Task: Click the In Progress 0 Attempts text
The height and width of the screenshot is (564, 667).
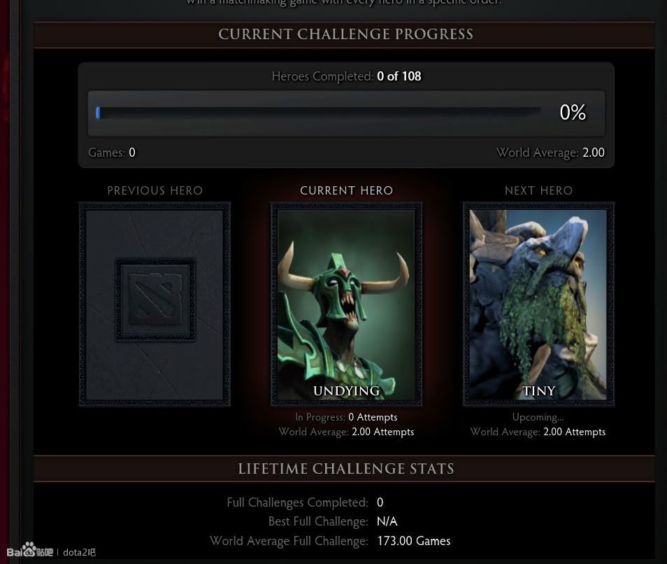Action: pyautogui.click(x=346, y=417)
